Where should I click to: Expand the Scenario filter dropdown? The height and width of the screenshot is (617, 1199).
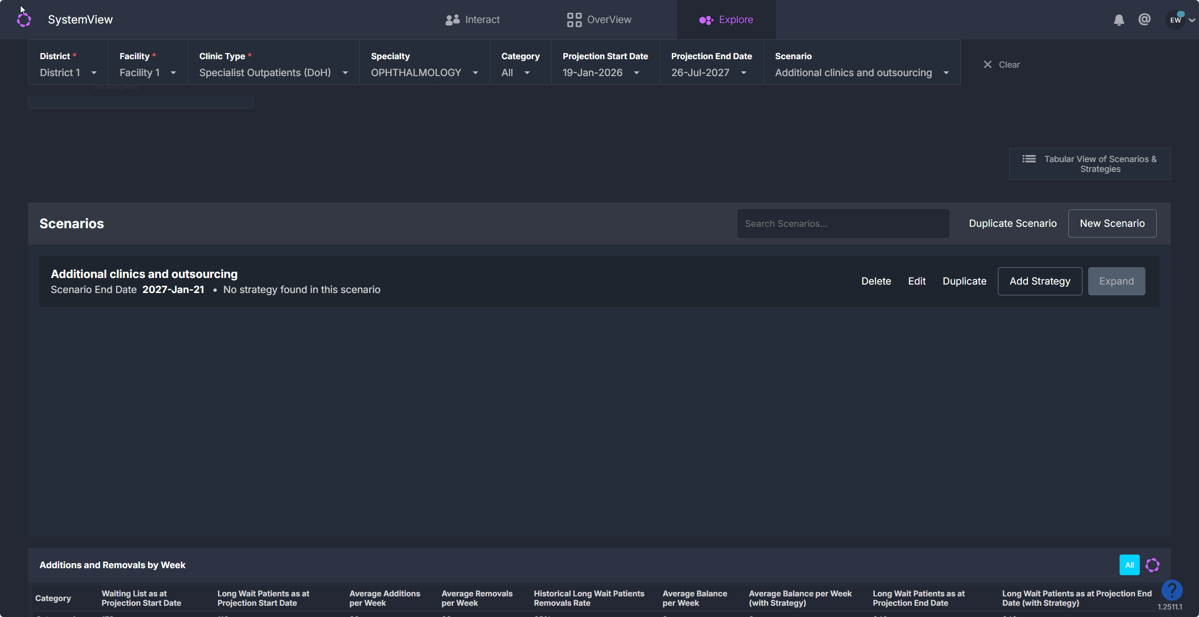pyautogui.click(x=862, y=73)
